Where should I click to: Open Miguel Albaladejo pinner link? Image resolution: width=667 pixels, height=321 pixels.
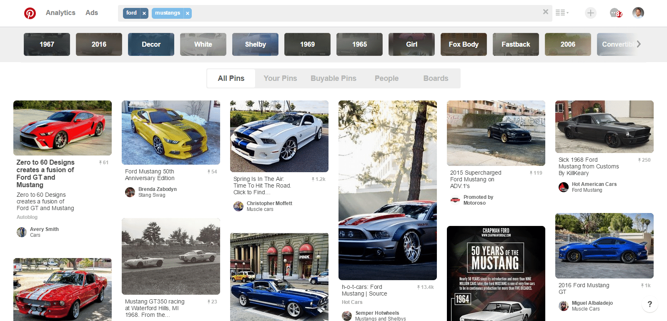point(592,303)
